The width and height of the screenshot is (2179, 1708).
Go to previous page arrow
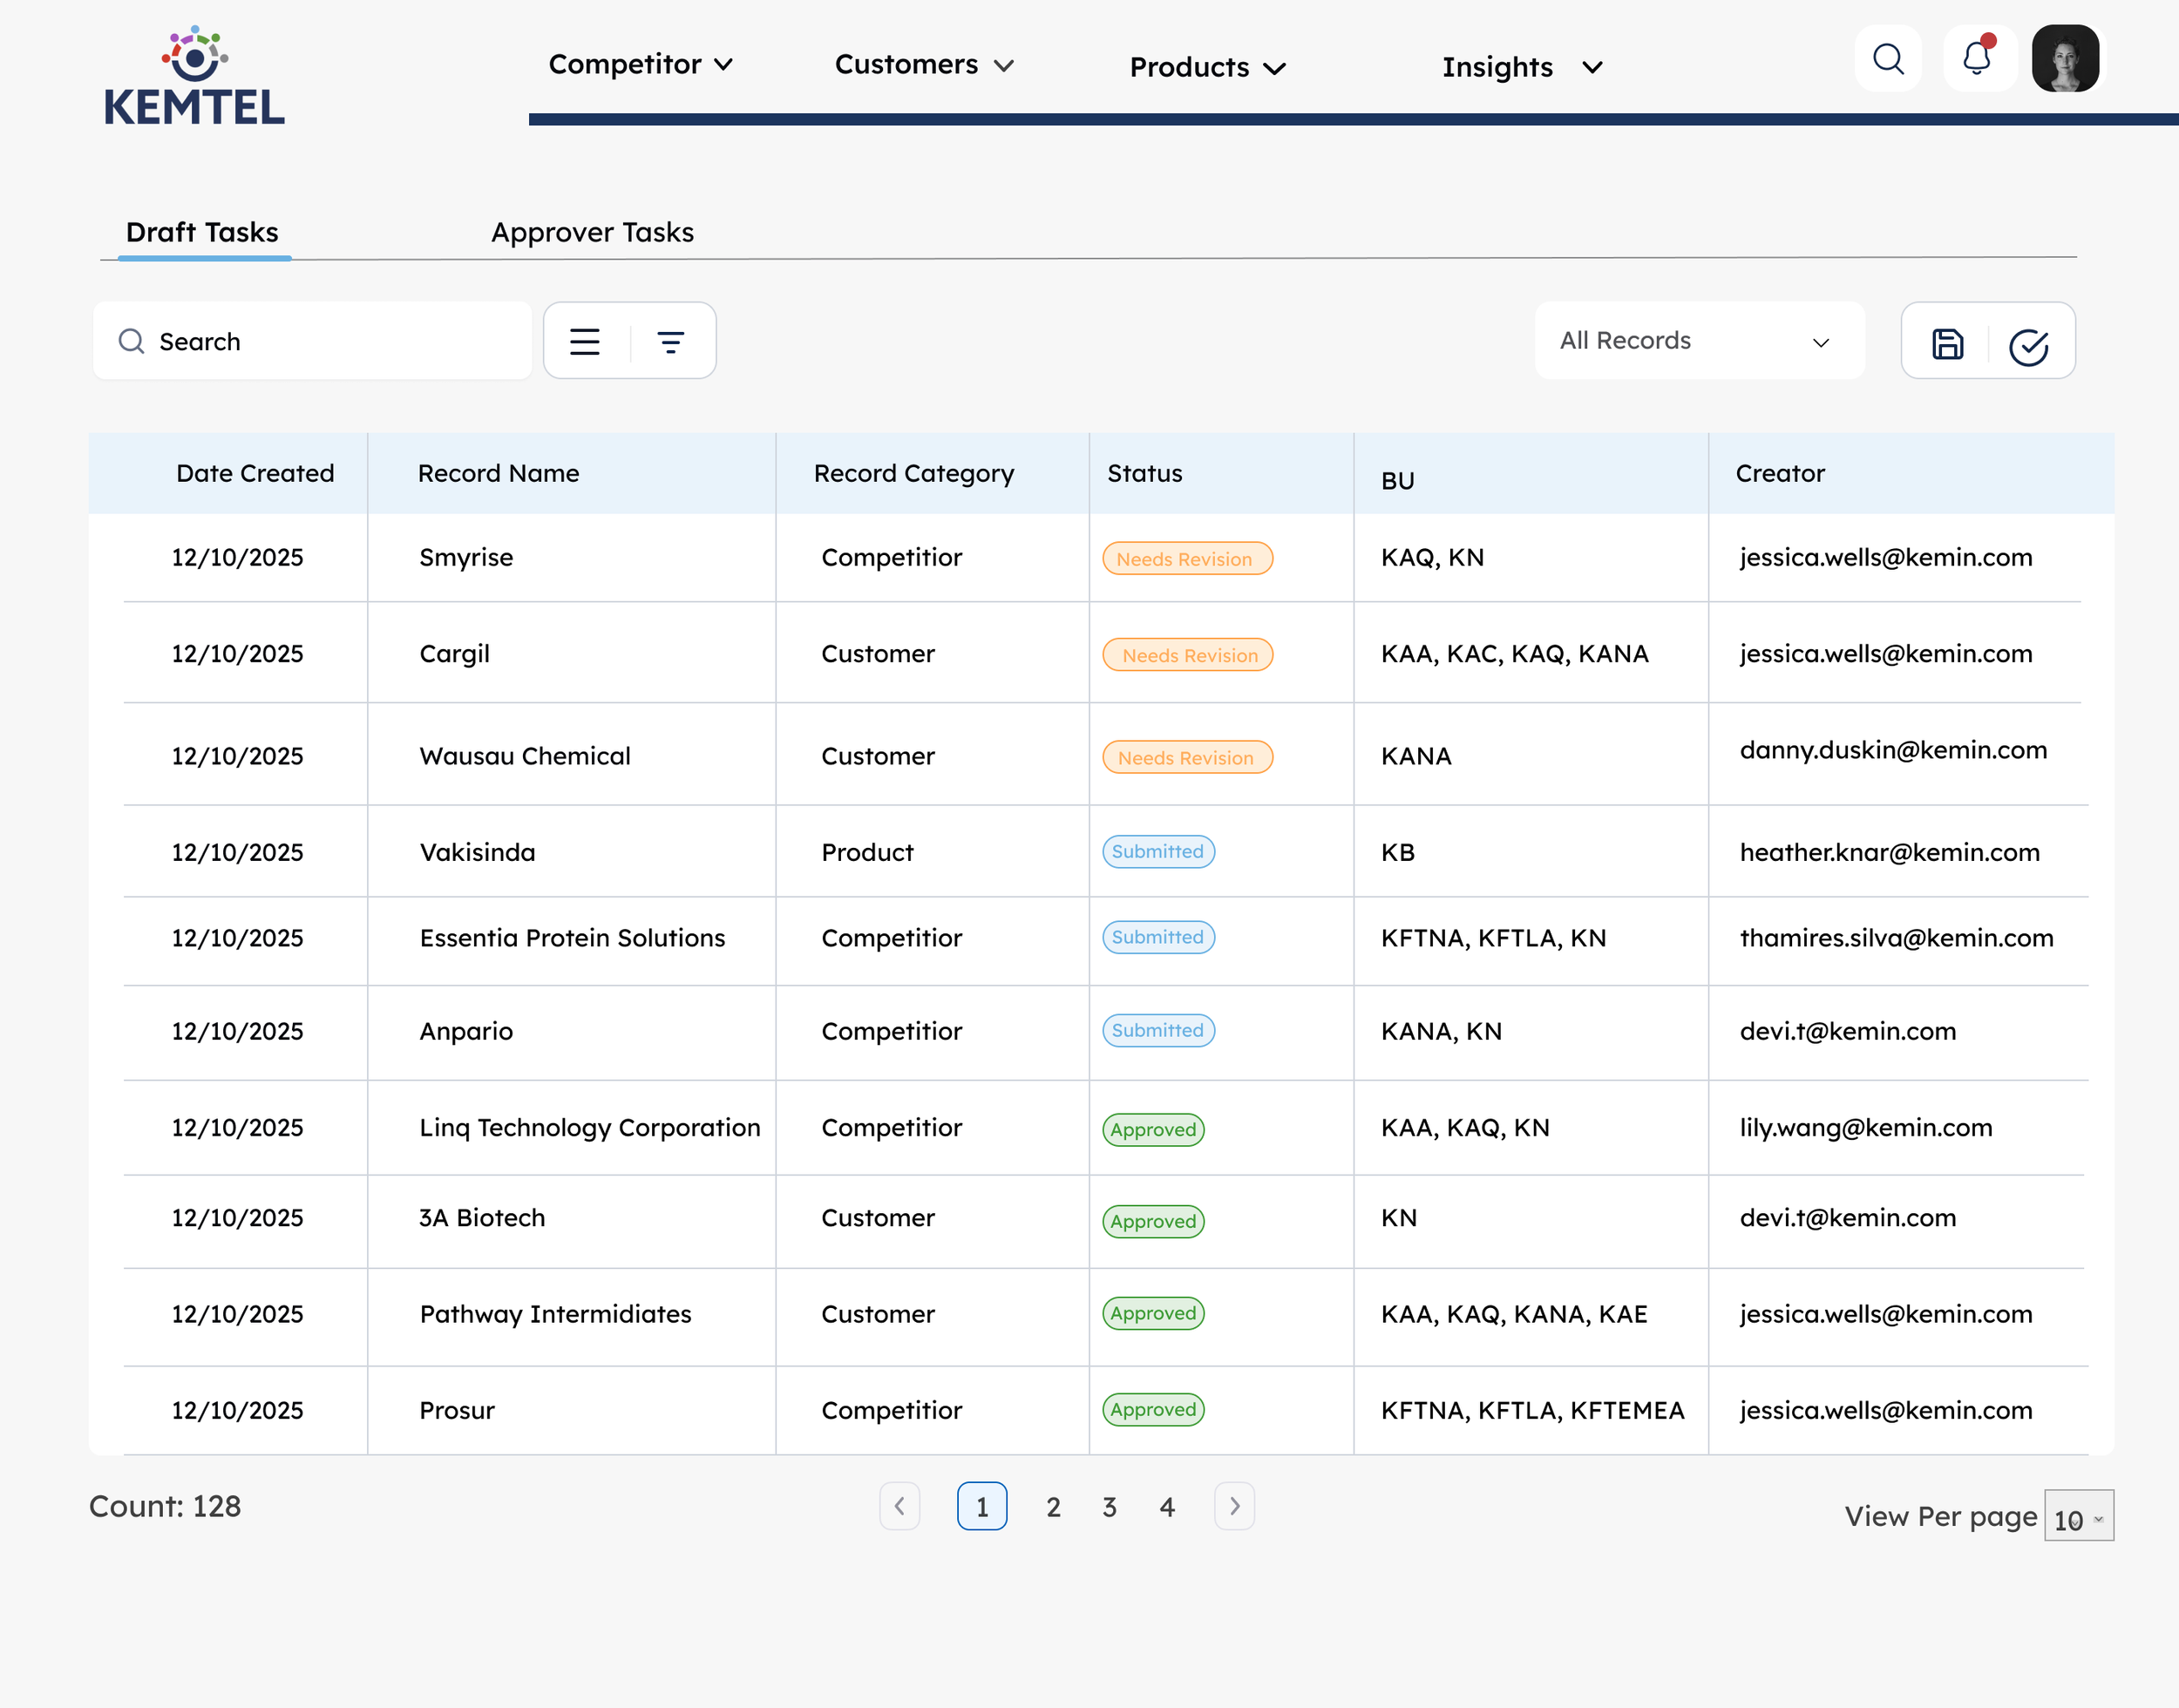(899, 1506)
